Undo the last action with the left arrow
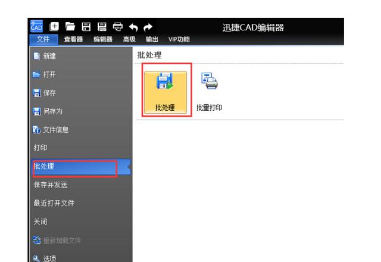 pyautogui.click(x=133, y=27)
